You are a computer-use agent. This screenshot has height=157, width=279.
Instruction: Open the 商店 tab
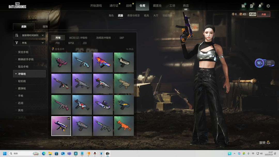tap(186, 6)
